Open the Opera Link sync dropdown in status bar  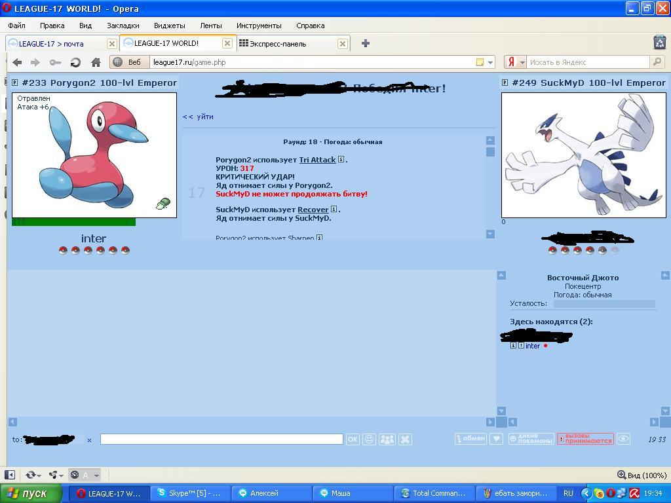click(x=33, y=475)
